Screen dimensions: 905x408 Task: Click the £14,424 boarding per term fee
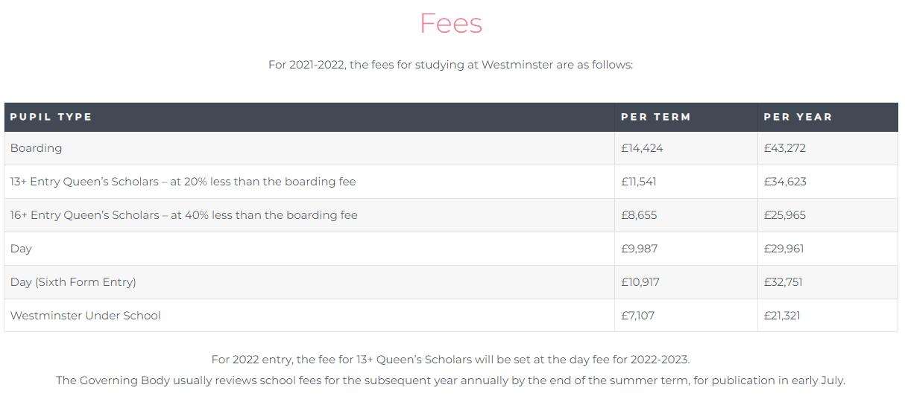(642, 148)
